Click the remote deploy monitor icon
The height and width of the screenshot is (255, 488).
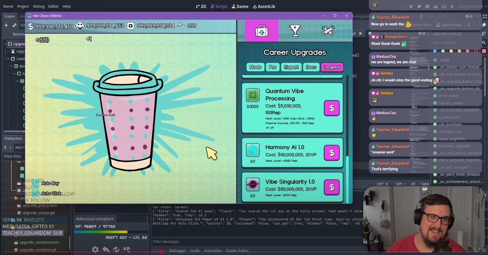427,6
